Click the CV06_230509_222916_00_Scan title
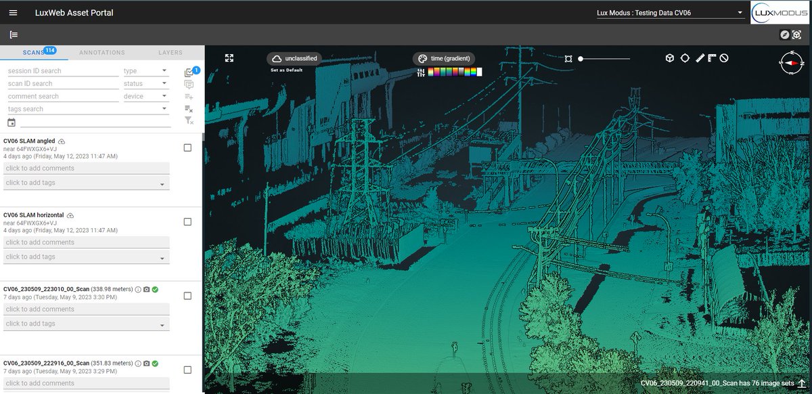The image size is (812, 394). point(47,364)
